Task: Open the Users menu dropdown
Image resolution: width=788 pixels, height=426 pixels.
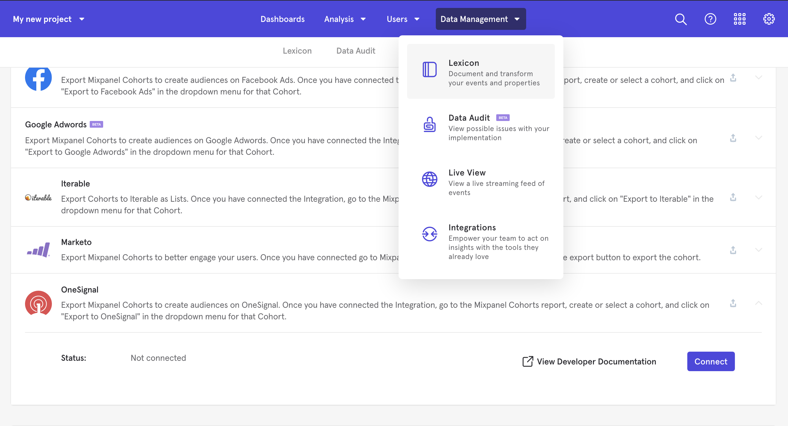Action: pyautogui.click(x=403, y=19)
